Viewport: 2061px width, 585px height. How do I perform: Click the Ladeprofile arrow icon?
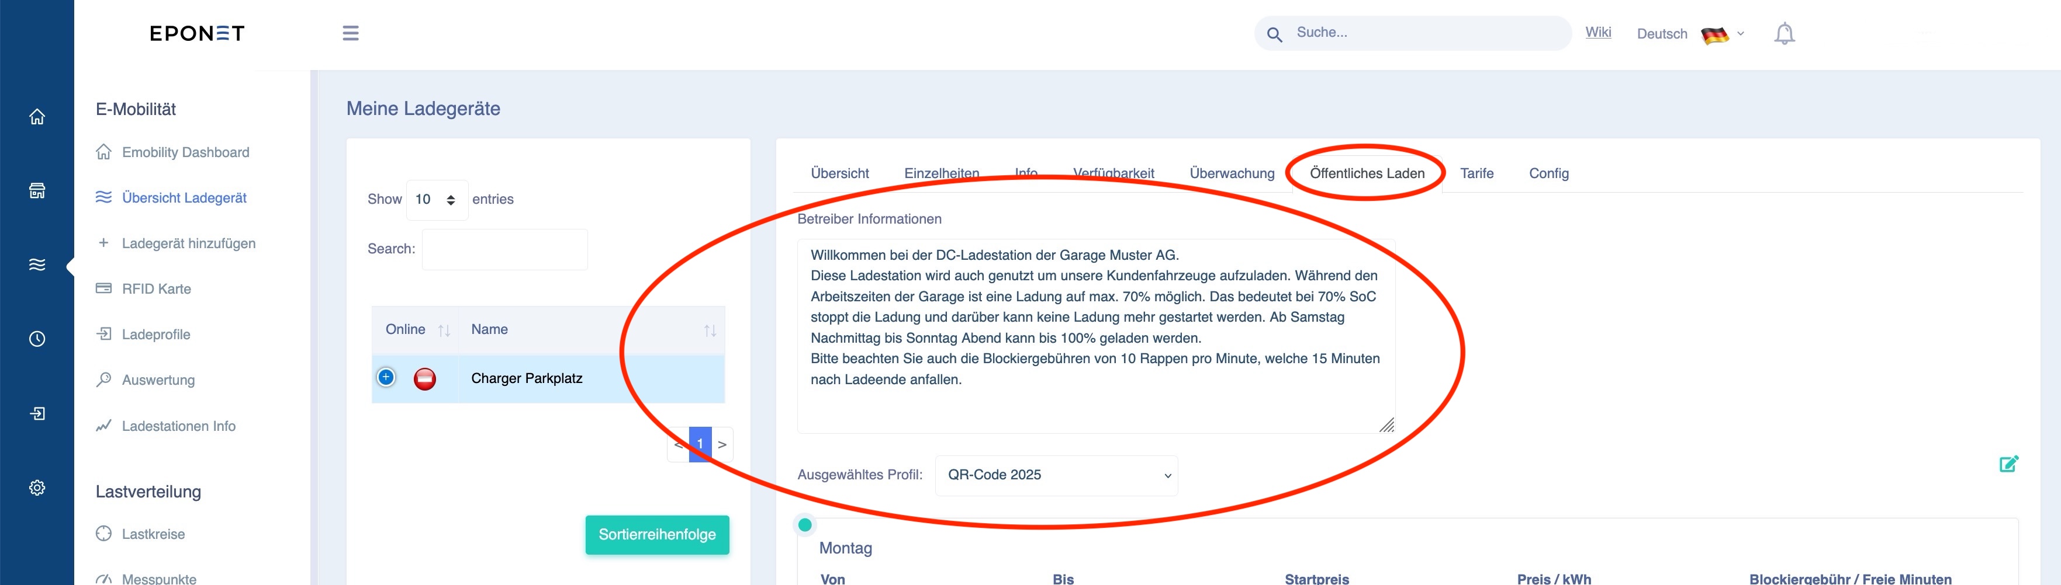(x=103, y=333)
